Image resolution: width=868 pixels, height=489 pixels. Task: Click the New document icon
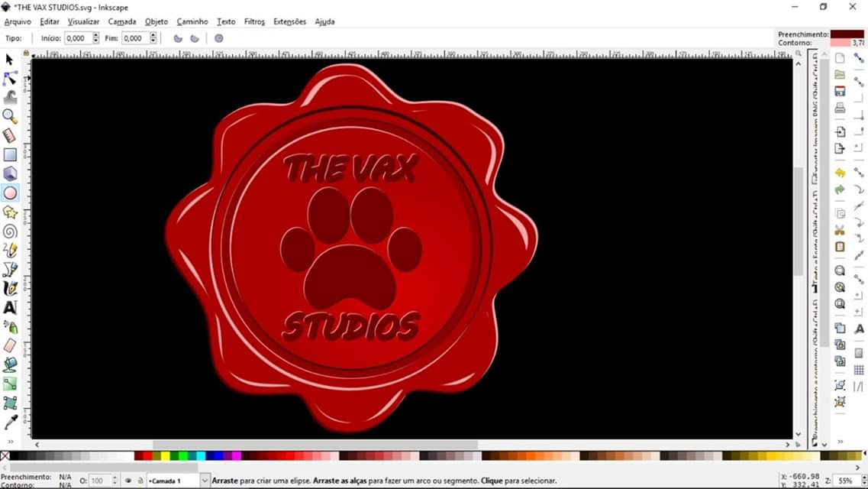tap(840, 58)
